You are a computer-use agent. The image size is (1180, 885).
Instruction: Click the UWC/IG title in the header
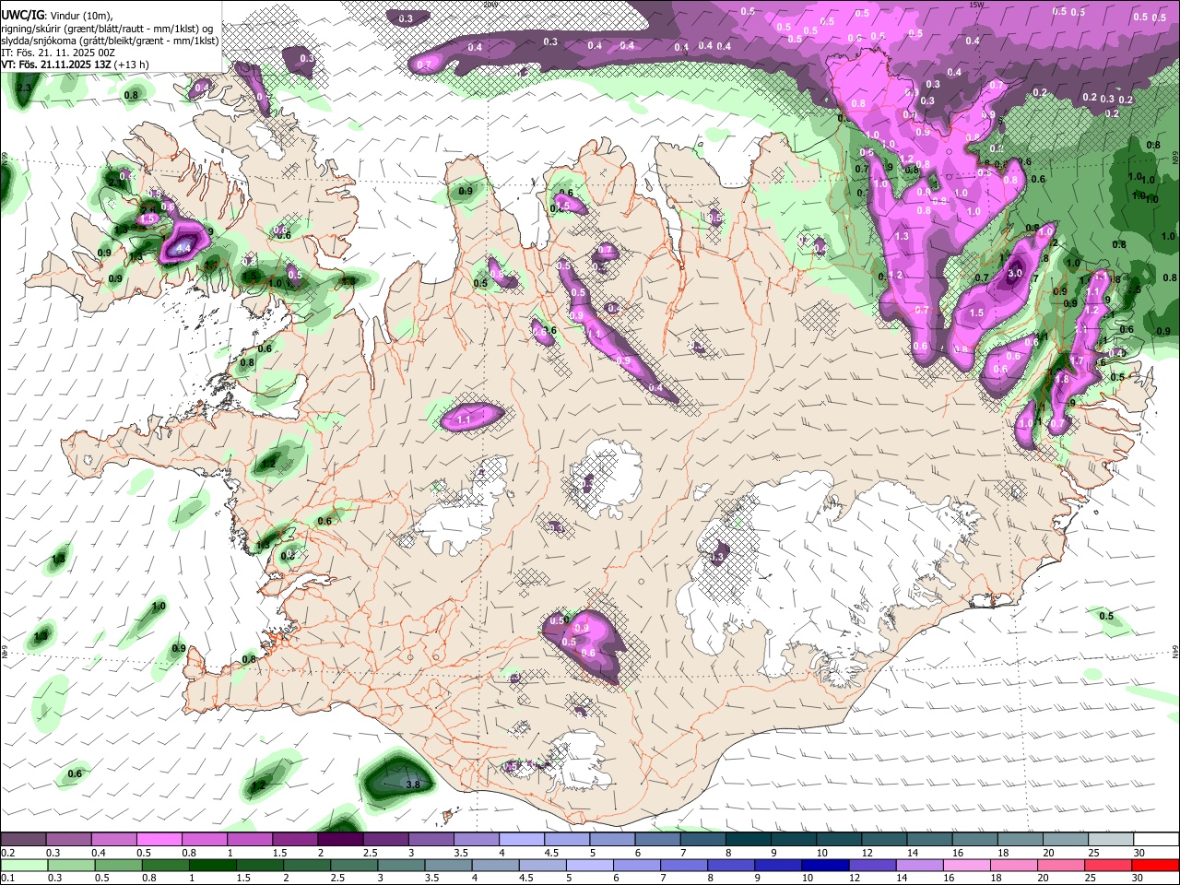(x=21, y=14)
